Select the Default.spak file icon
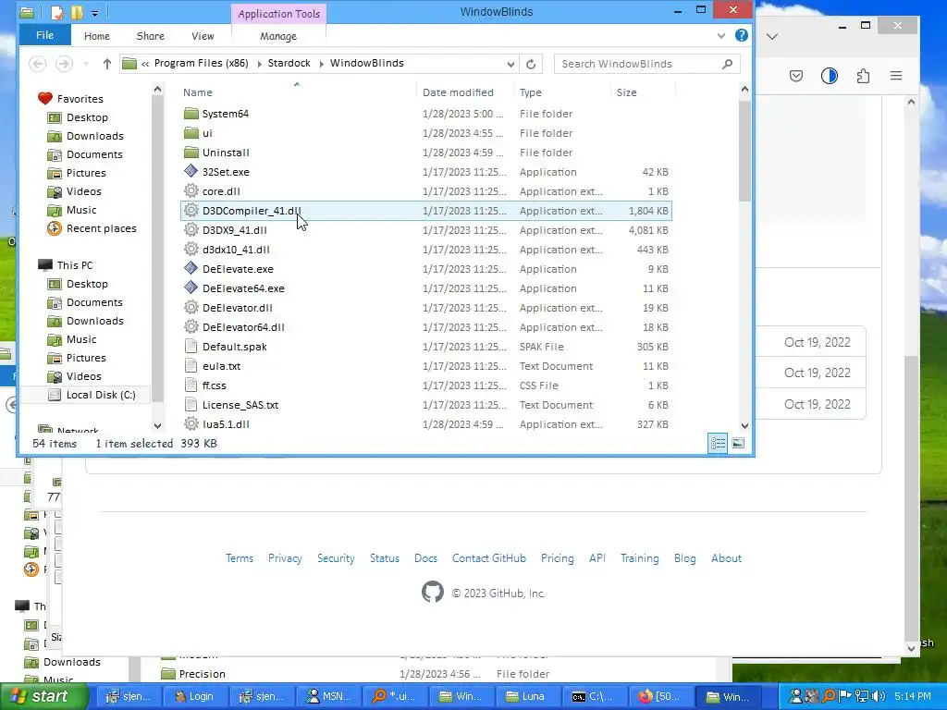 pos(191,347)
